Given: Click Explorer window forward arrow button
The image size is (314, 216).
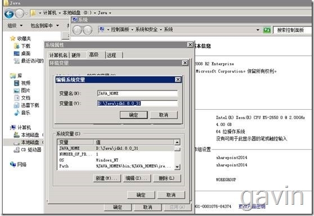Looking at the screenshot, I should click(x=20, y=13).
